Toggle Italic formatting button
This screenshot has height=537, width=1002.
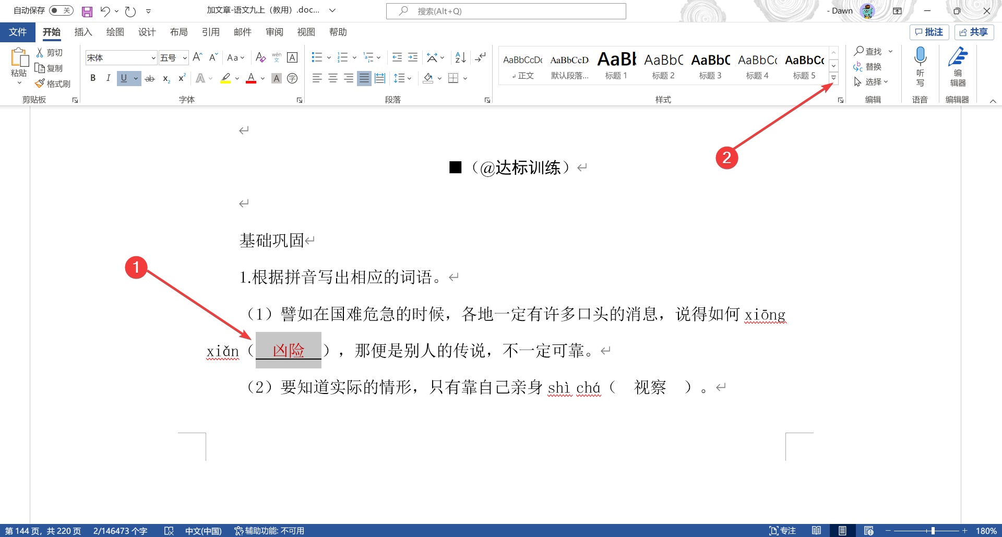point(108,78)
